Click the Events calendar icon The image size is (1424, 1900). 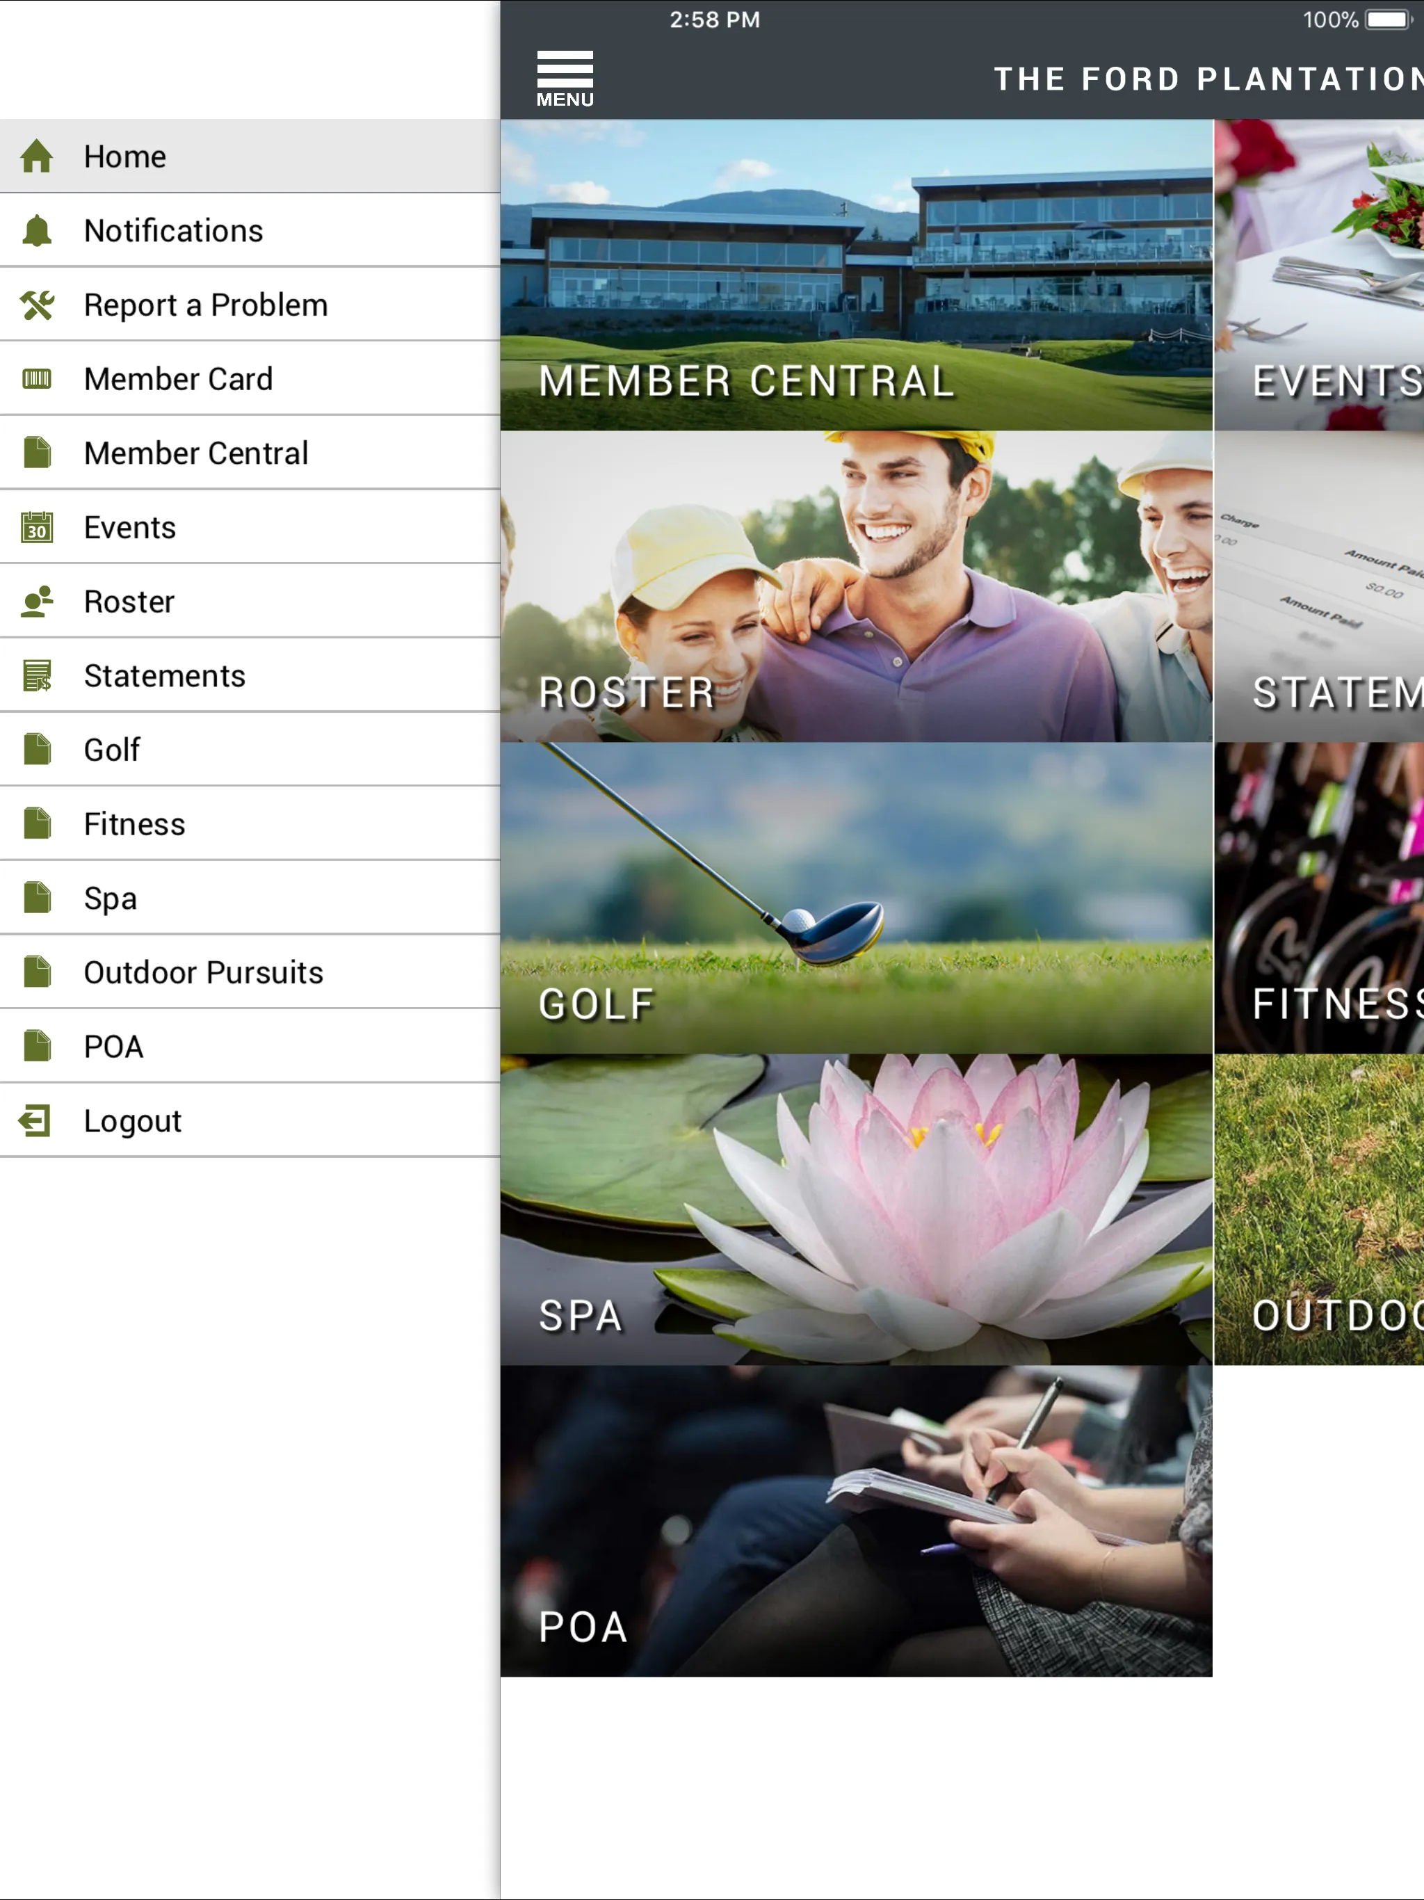pyautogui.click(x=38, y=526)
